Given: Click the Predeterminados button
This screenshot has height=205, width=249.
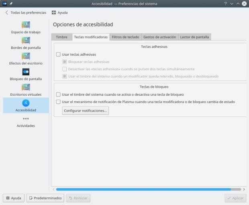Looking at the screenshot, I should pyautogui.click(x=45, y=198).
